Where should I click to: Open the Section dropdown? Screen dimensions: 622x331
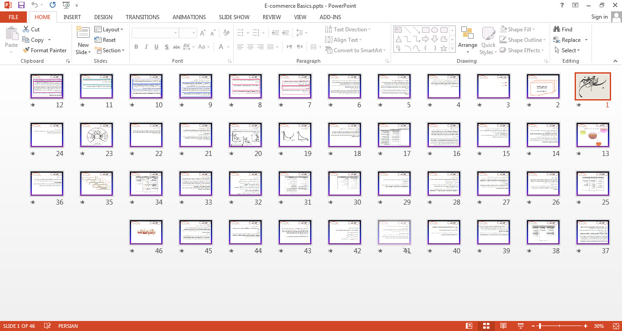tap(110, 50)
